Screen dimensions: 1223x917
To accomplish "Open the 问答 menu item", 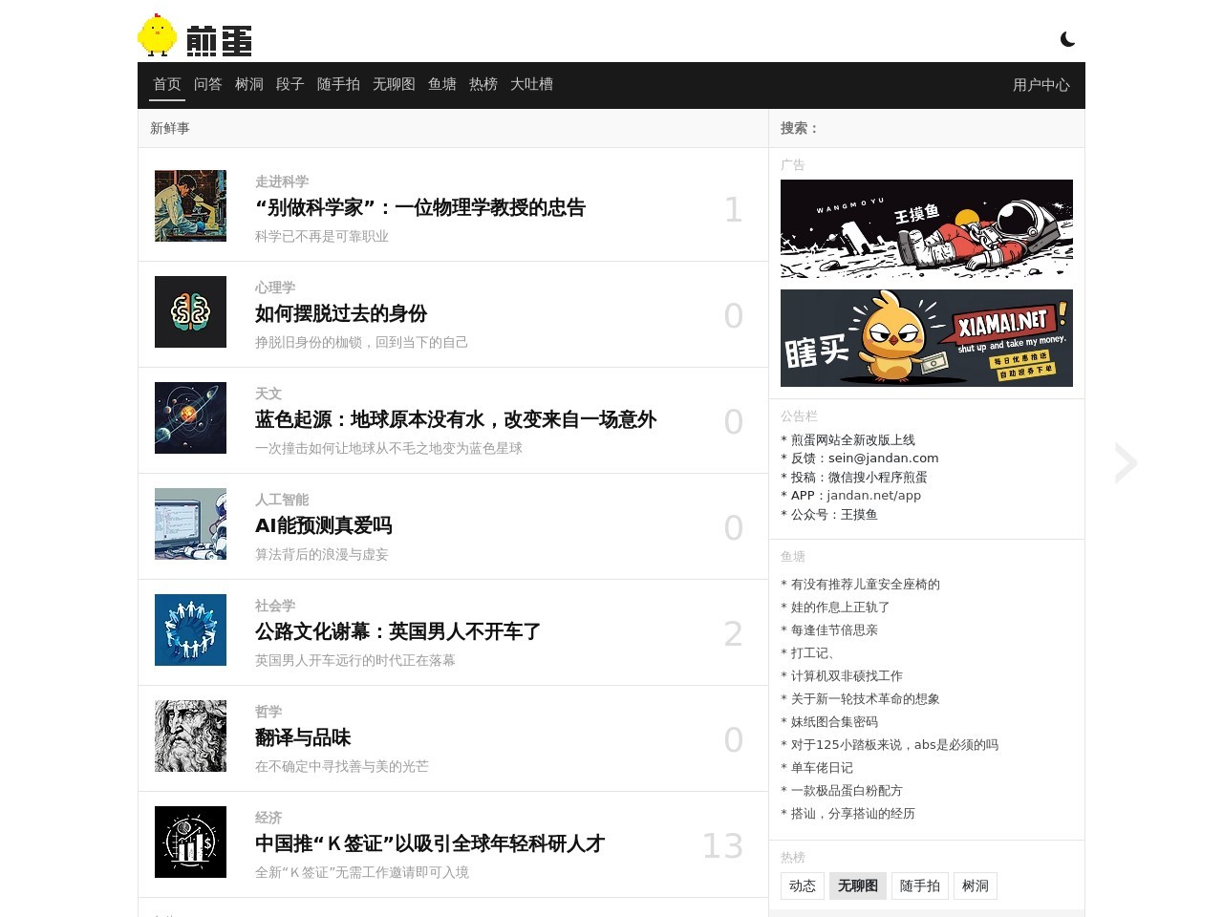I will pyautogui.click(x=207, y=84).
